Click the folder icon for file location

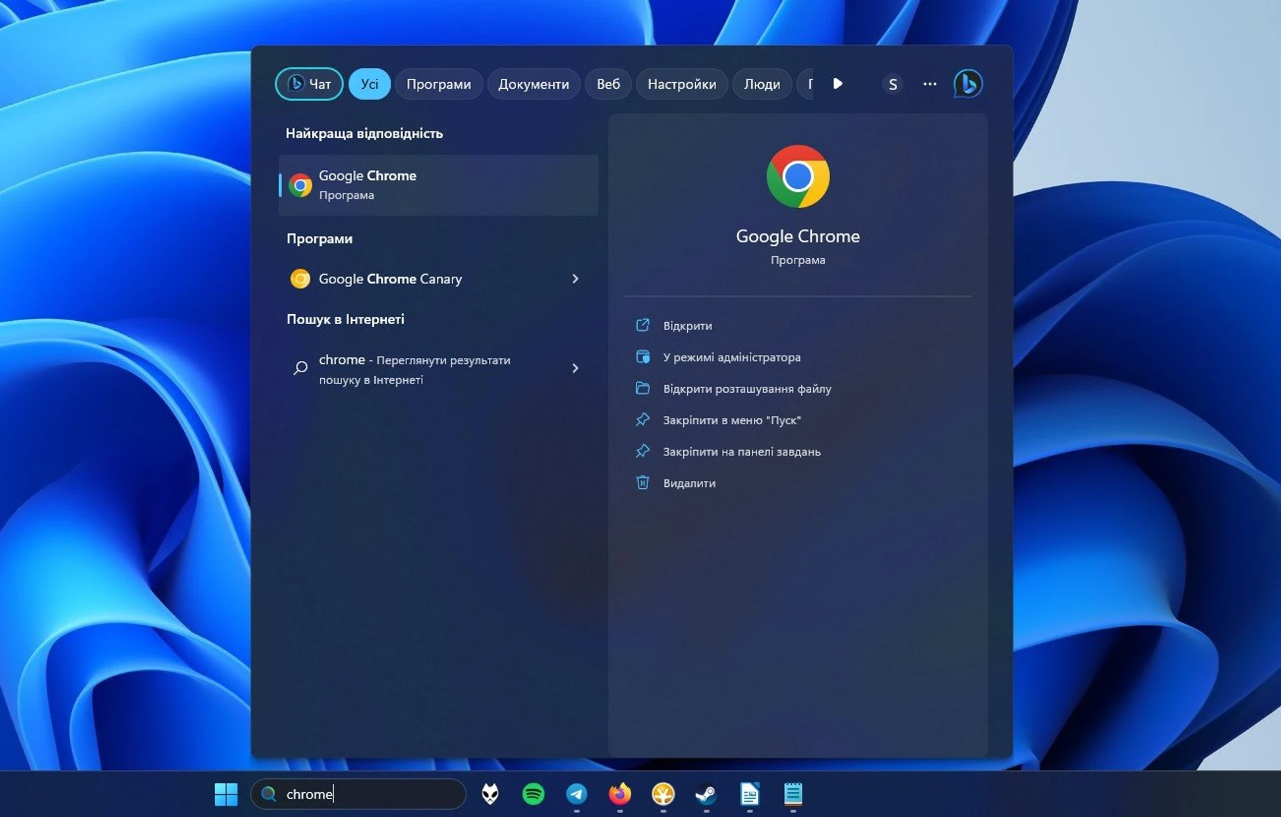coord(643,388)
